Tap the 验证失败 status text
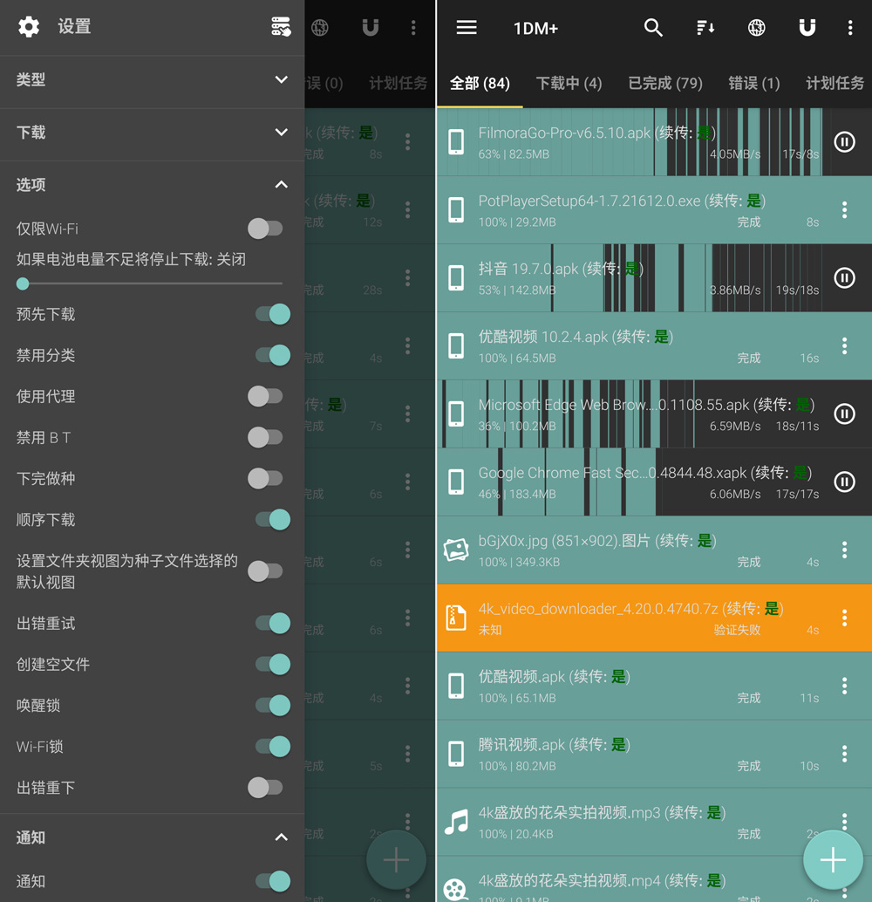872x902 pixels. [x=737, y=630]
